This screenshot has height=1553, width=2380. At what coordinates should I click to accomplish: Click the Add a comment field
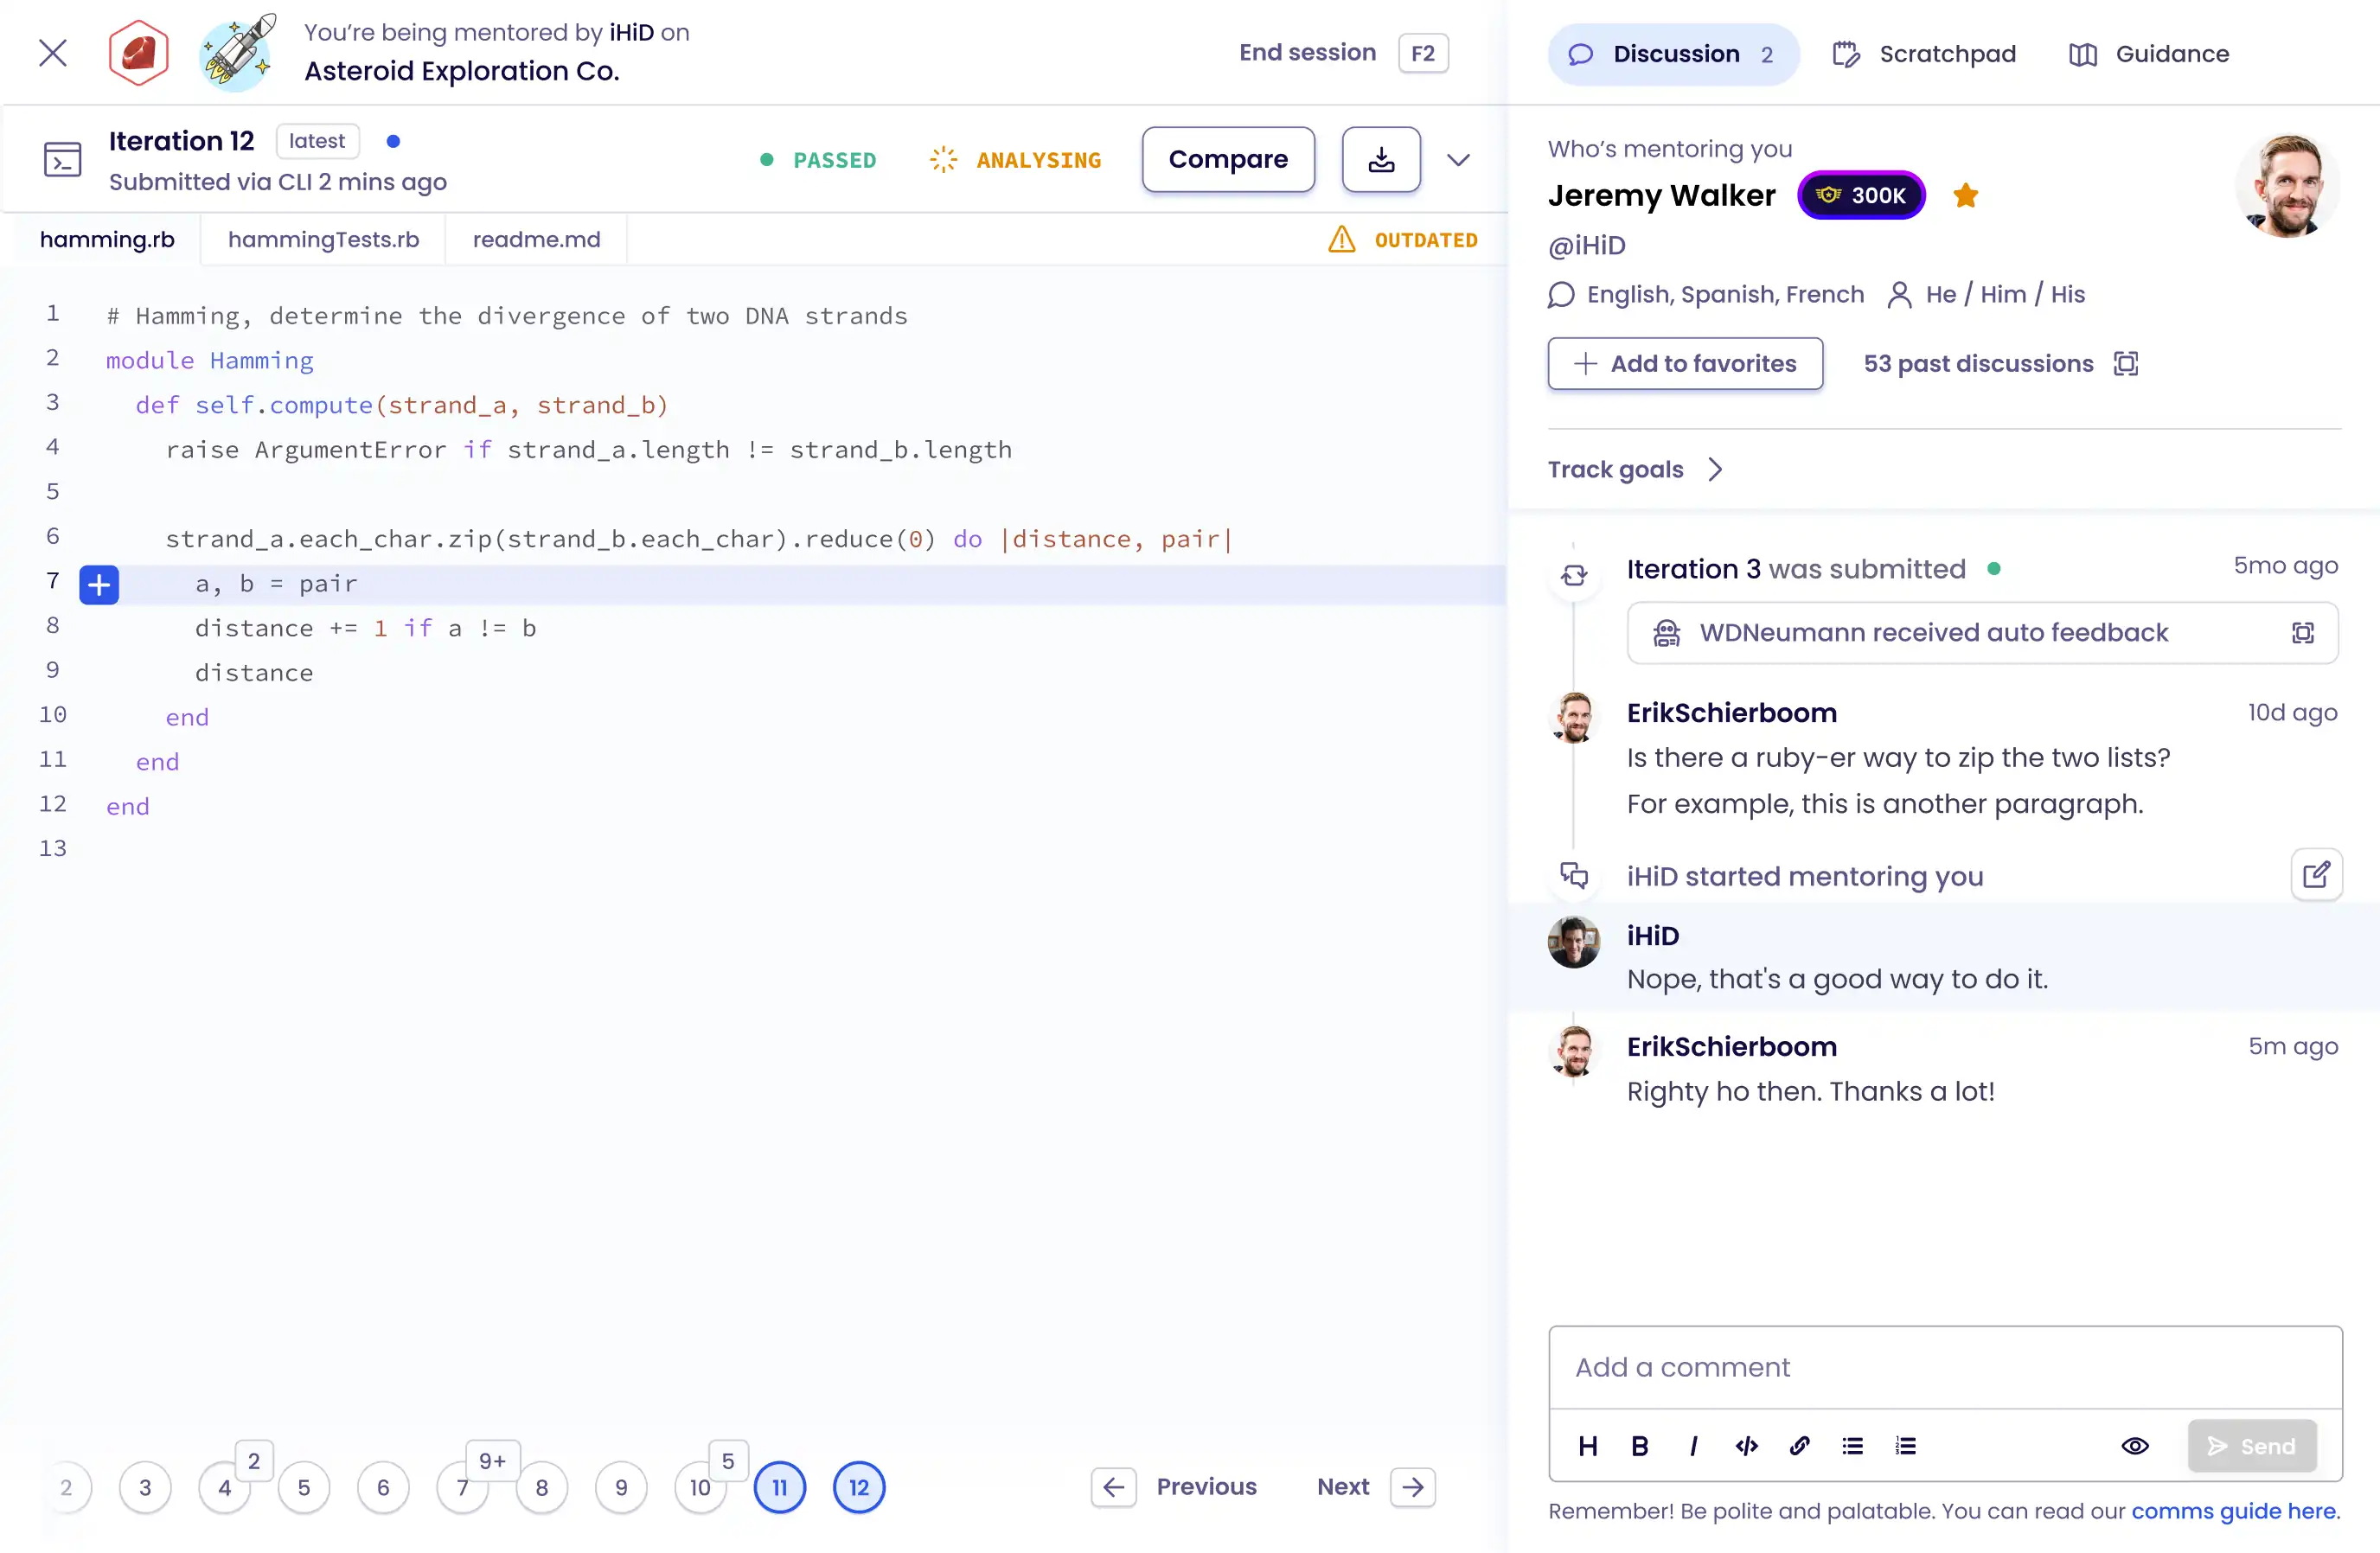click(1944, 1367)
